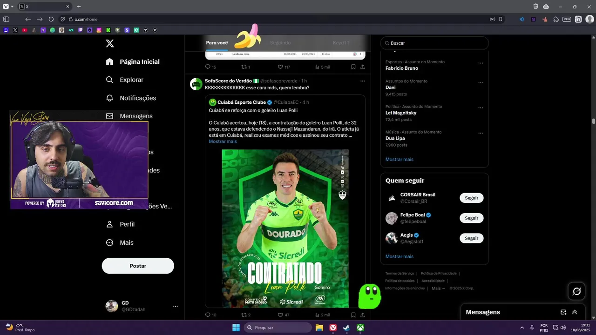
Task: View stats of post with 2 mil views
Action: click(x=322, y=315)
